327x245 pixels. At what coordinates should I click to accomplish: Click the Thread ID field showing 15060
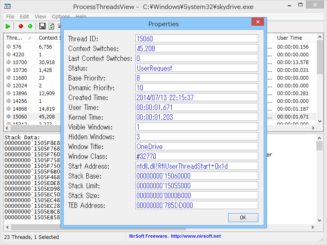[x=197, y=38]
